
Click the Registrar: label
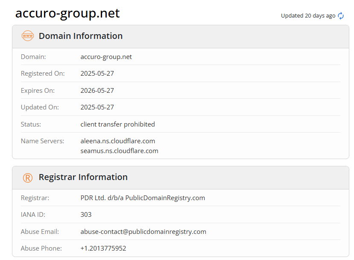pyautogui.click(x=35, y=198)
